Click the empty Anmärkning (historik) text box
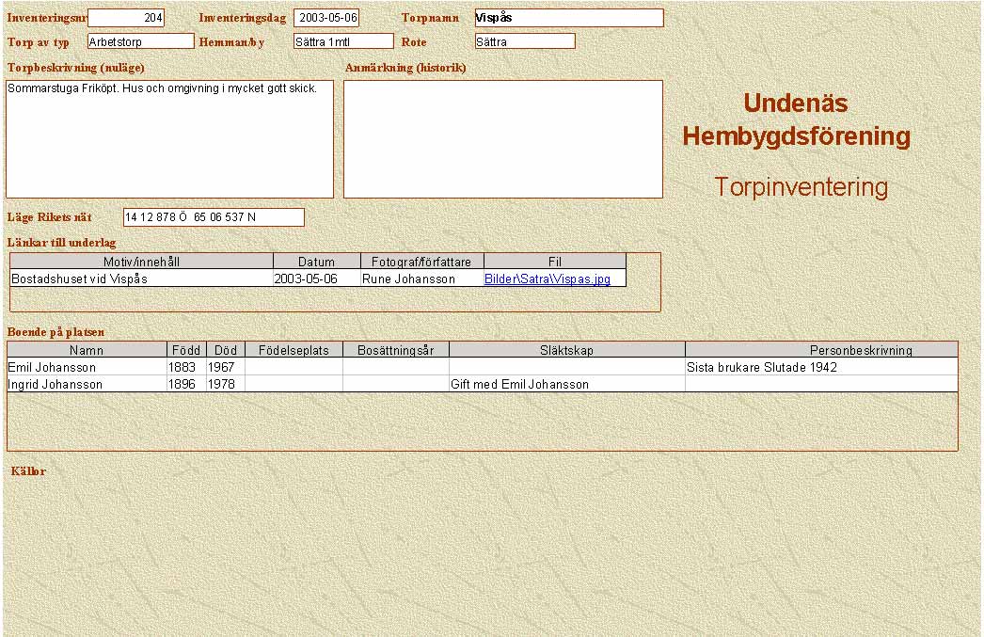The image size is (984, 637). (502, 139)
